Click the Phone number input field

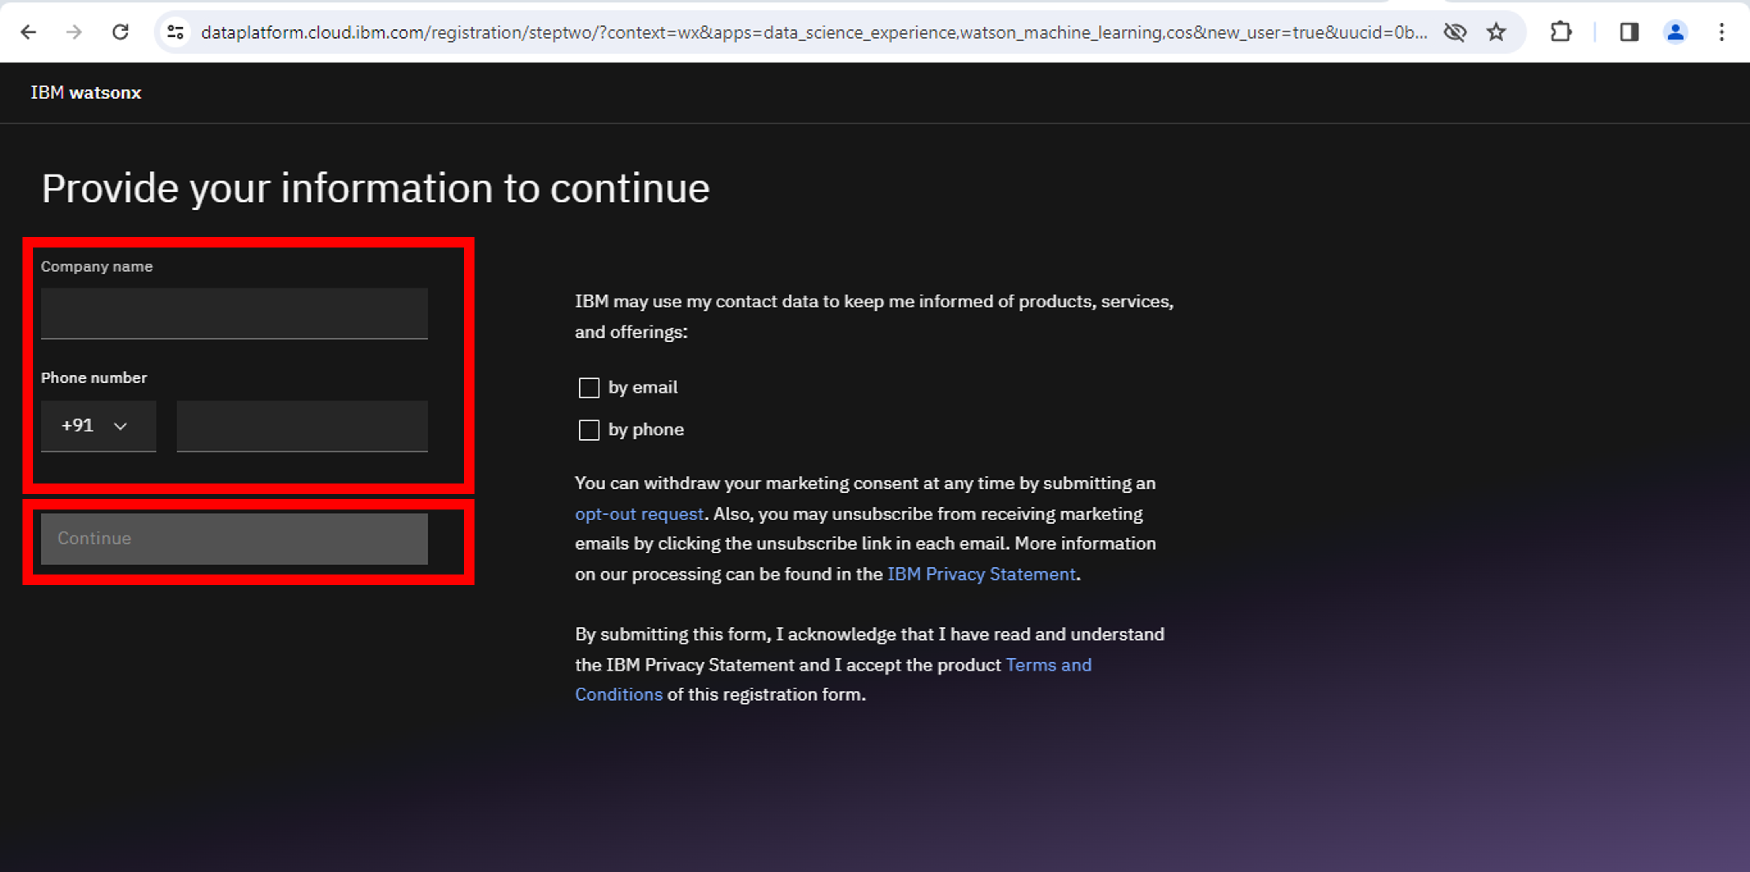[x=301, y=426]
